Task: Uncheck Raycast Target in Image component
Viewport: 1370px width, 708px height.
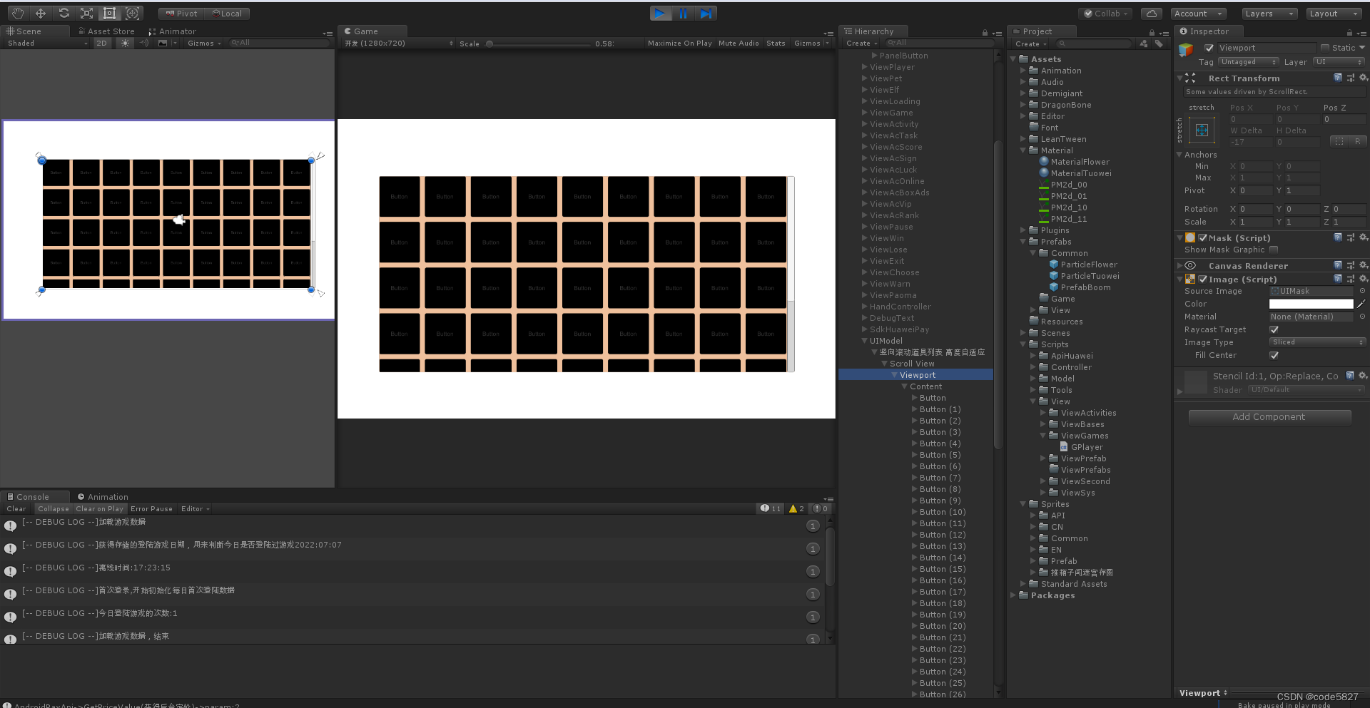Action: click(1274, 329)
